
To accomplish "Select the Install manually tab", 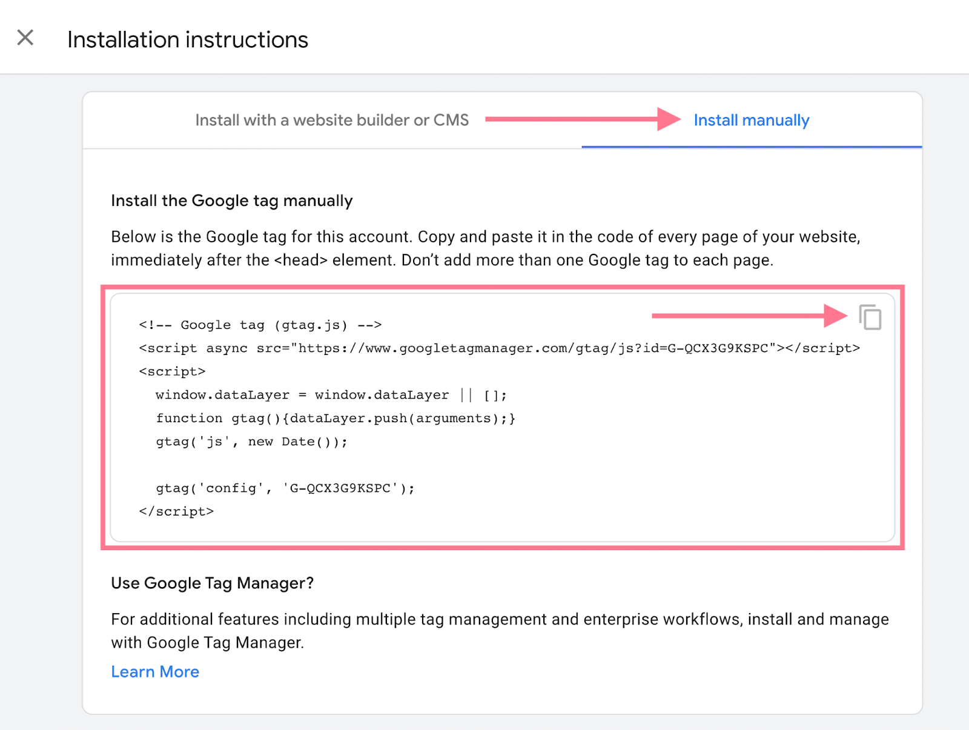I will pyautogui.click(x=751, y=120).
